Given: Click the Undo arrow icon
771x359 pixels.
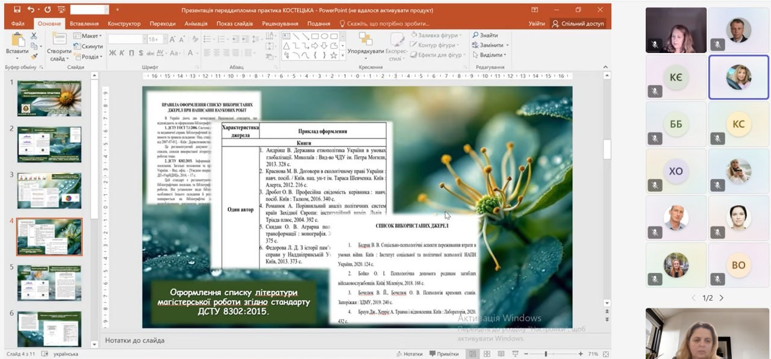Looking at the screenshot, I should 31,10.
